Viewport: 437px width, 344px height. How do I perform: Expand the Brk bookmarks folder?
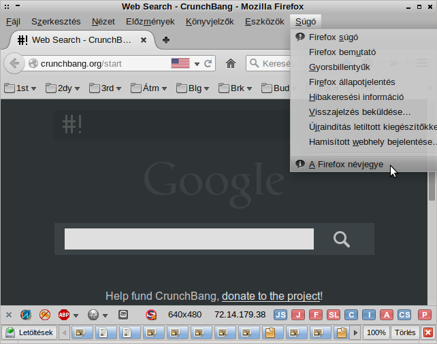[236, 88]
